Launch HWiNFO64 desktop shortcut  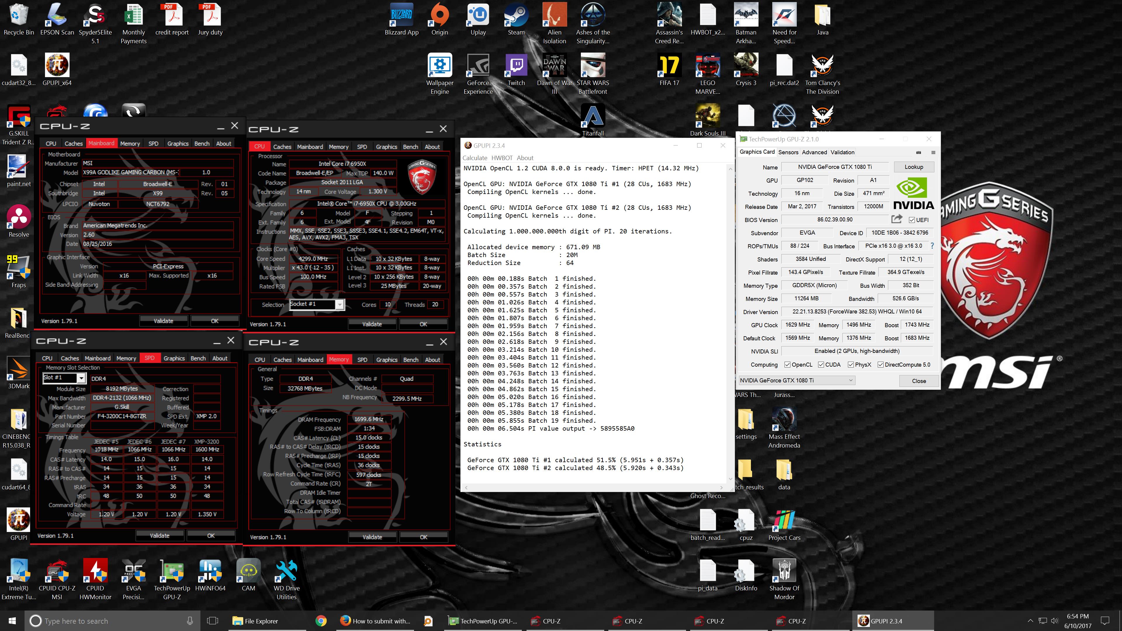pos(210,576)
